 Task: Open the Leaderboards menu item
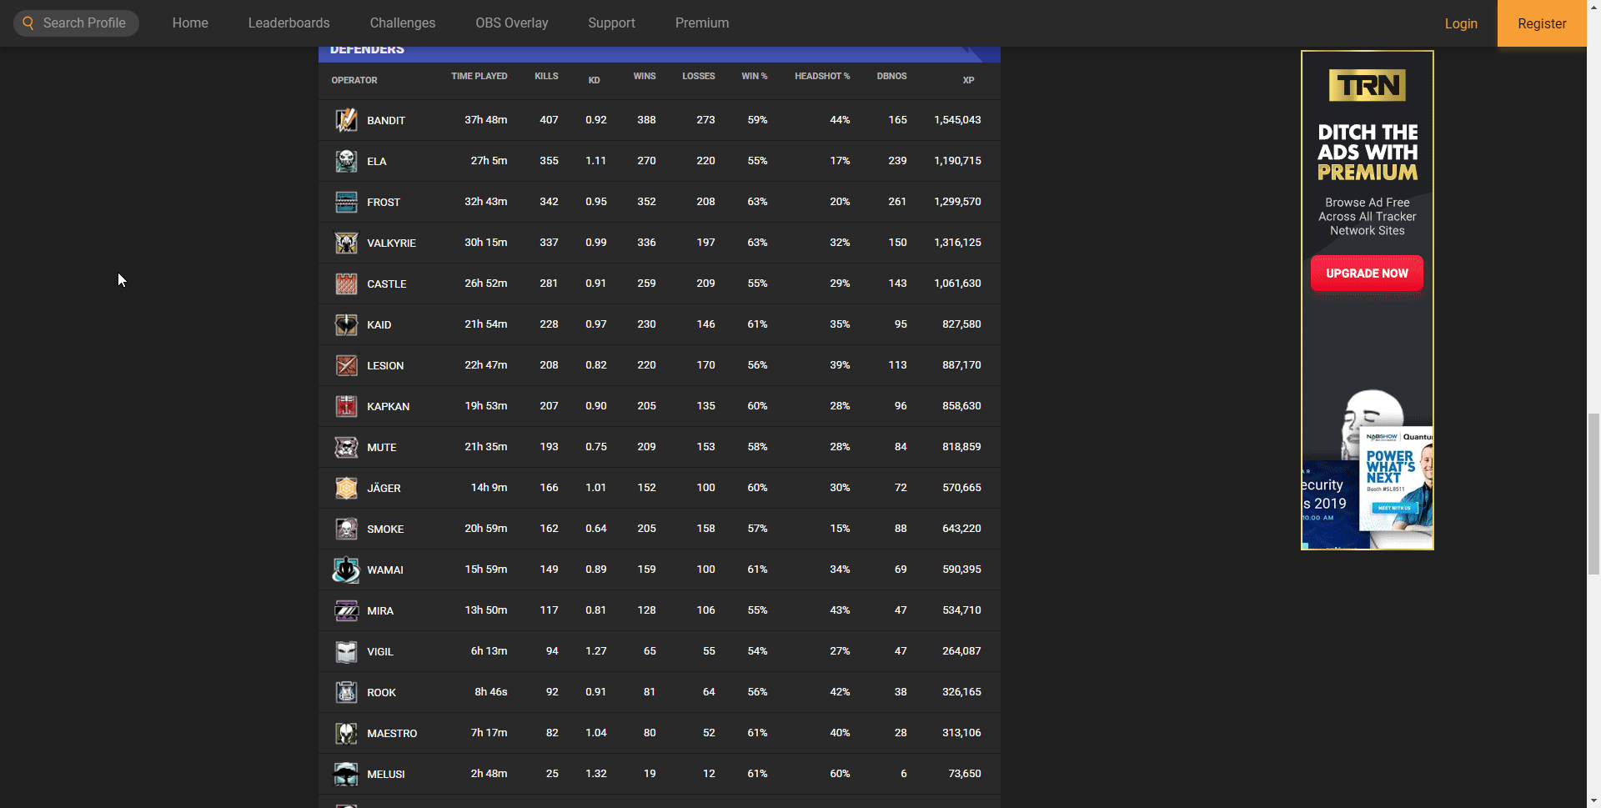pos(289,23)
